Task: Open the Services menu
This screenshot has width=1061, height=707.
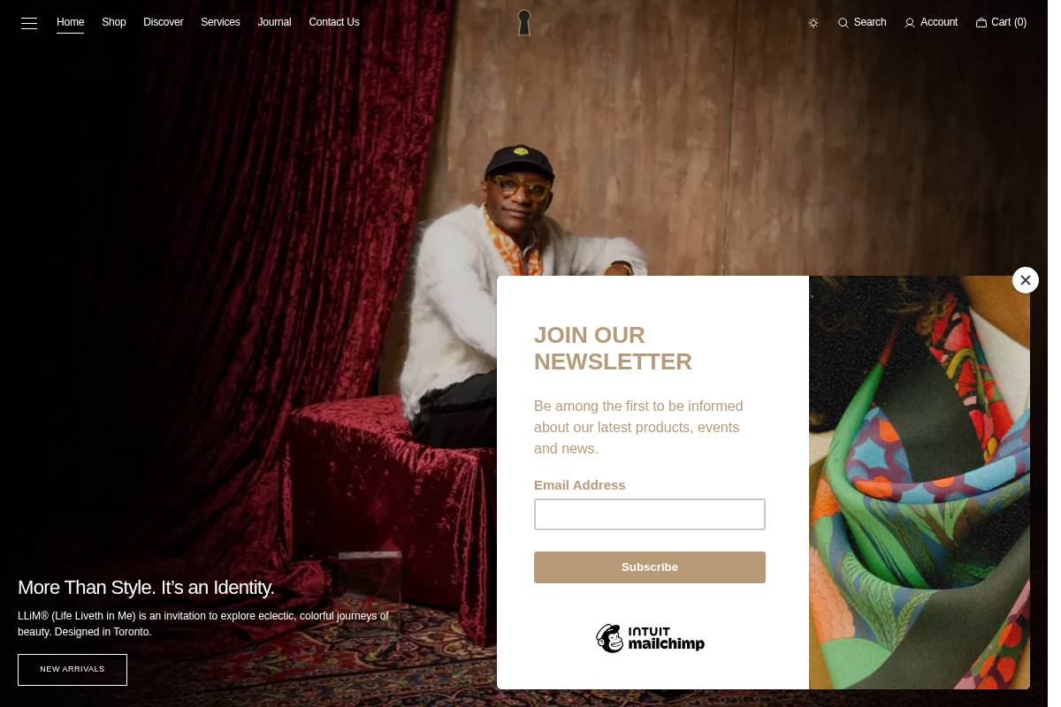Action: 220,22
